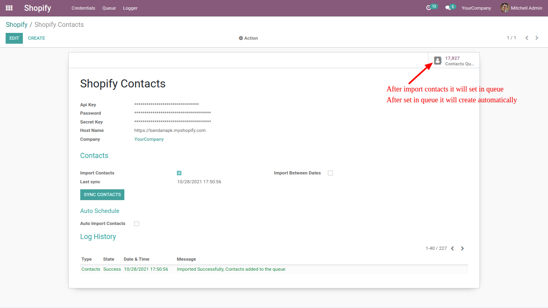The height and width of the screenshot is (308, 548).
Task: Show previous page of Log History
Action: 453,248
